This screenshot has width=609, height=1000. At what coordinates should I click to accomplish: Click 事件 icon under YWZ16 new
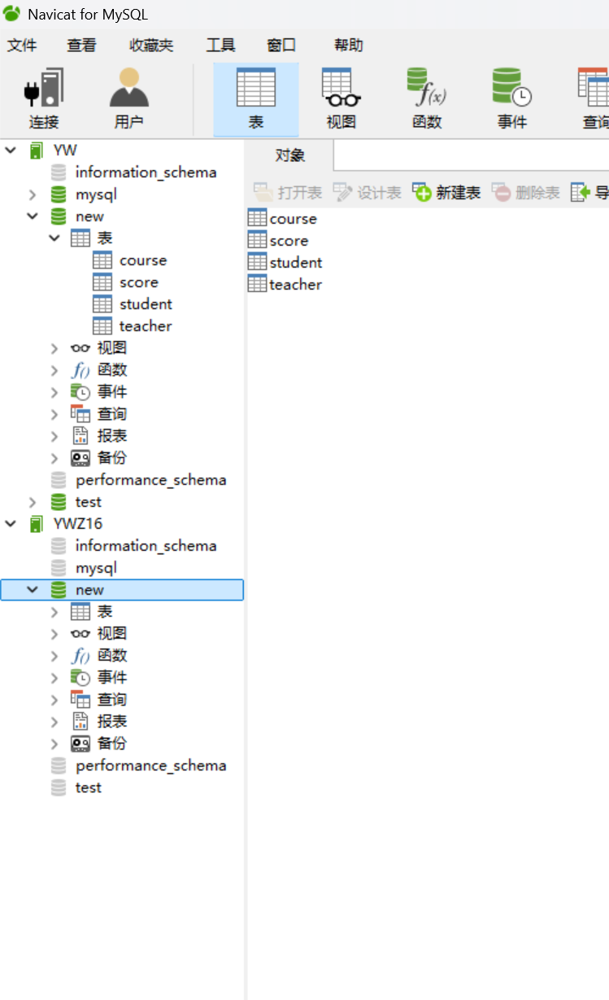click(80, 678)
